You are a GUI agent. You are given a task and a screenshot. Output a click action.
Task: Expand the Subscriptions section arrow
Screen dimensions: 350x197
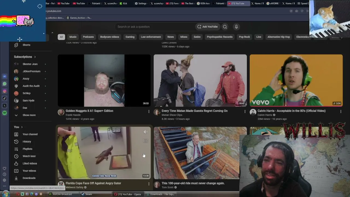[35, 57]
